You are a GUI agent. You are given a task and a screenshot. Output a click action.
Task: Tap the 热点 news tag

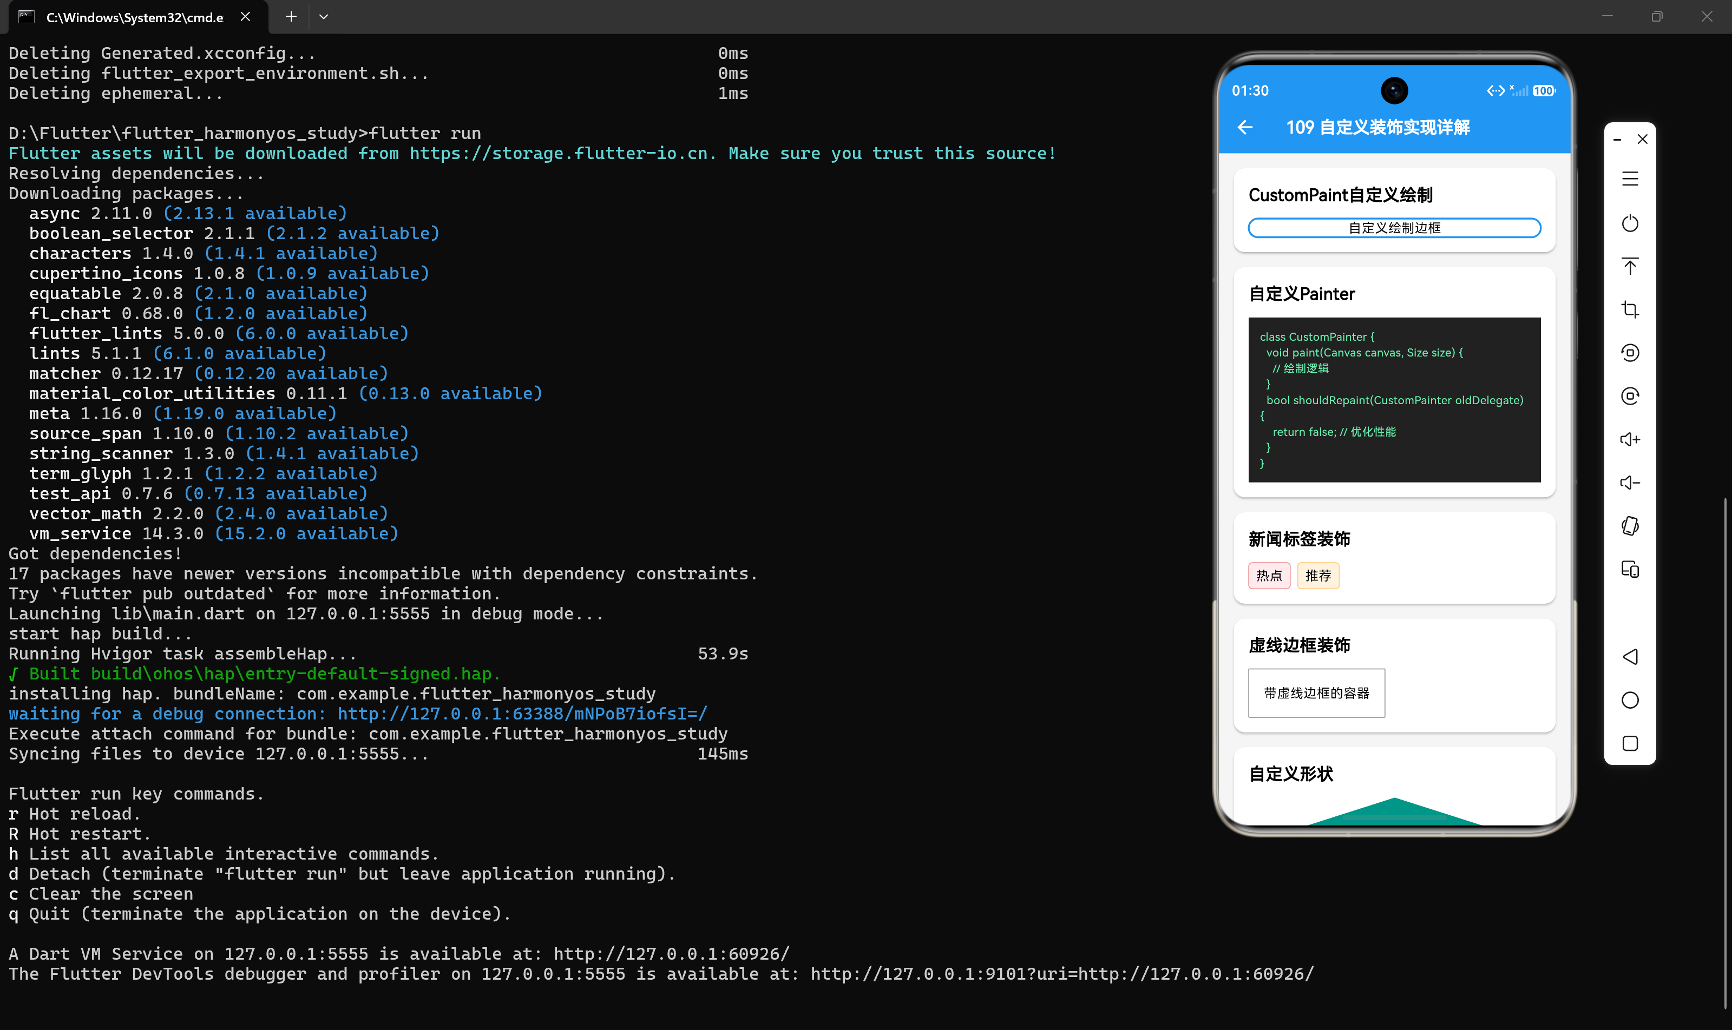[1269, 576]
